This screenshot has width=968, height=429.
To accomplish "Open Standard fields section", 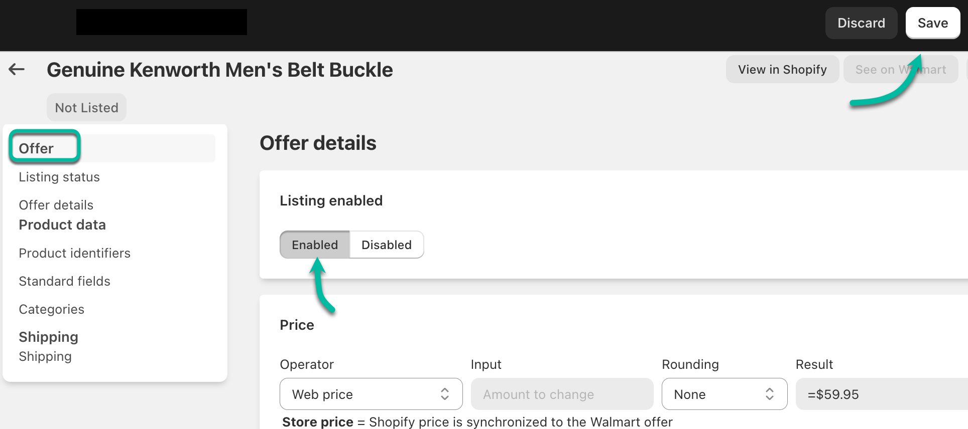I will (65, 281).
